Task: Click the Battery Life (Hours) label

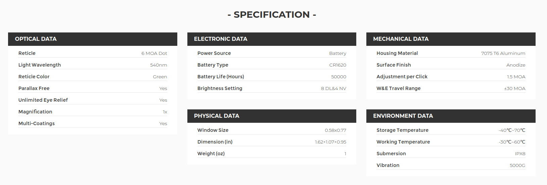Action: [x=221, y=77]
